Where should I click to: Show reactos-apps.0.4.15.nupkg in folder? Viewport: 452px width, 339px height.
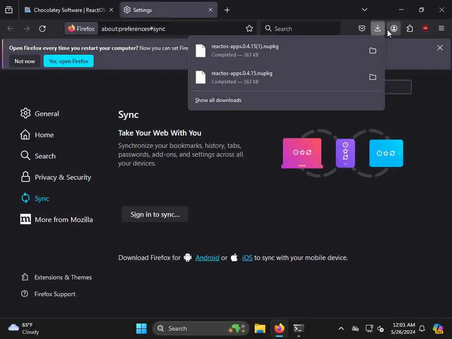pyautogui.click(x=373, y=77)
